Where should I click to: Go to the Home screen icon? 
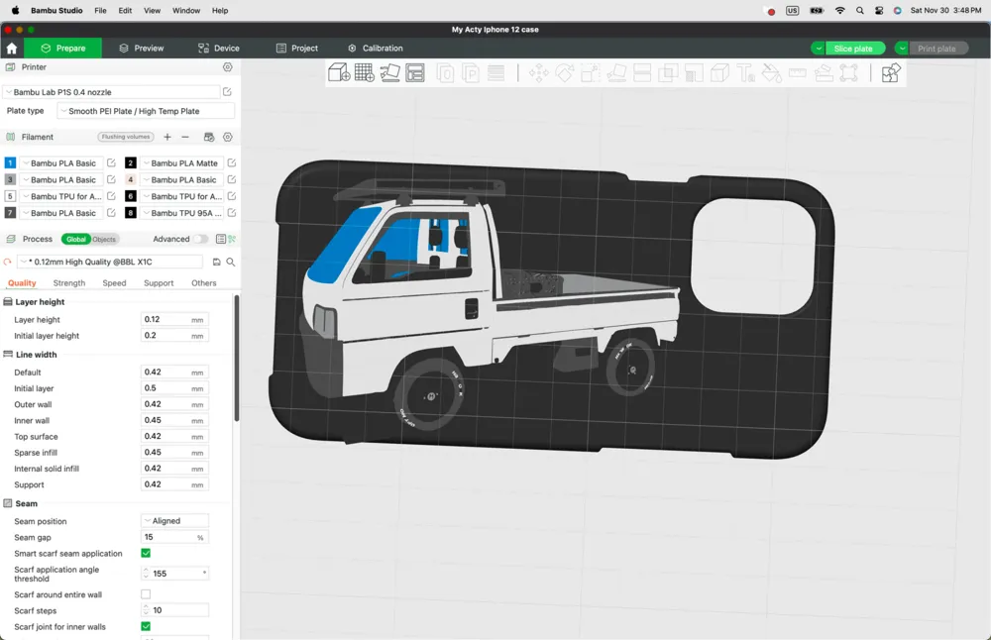pyautogui.click(x=11, y=48)
